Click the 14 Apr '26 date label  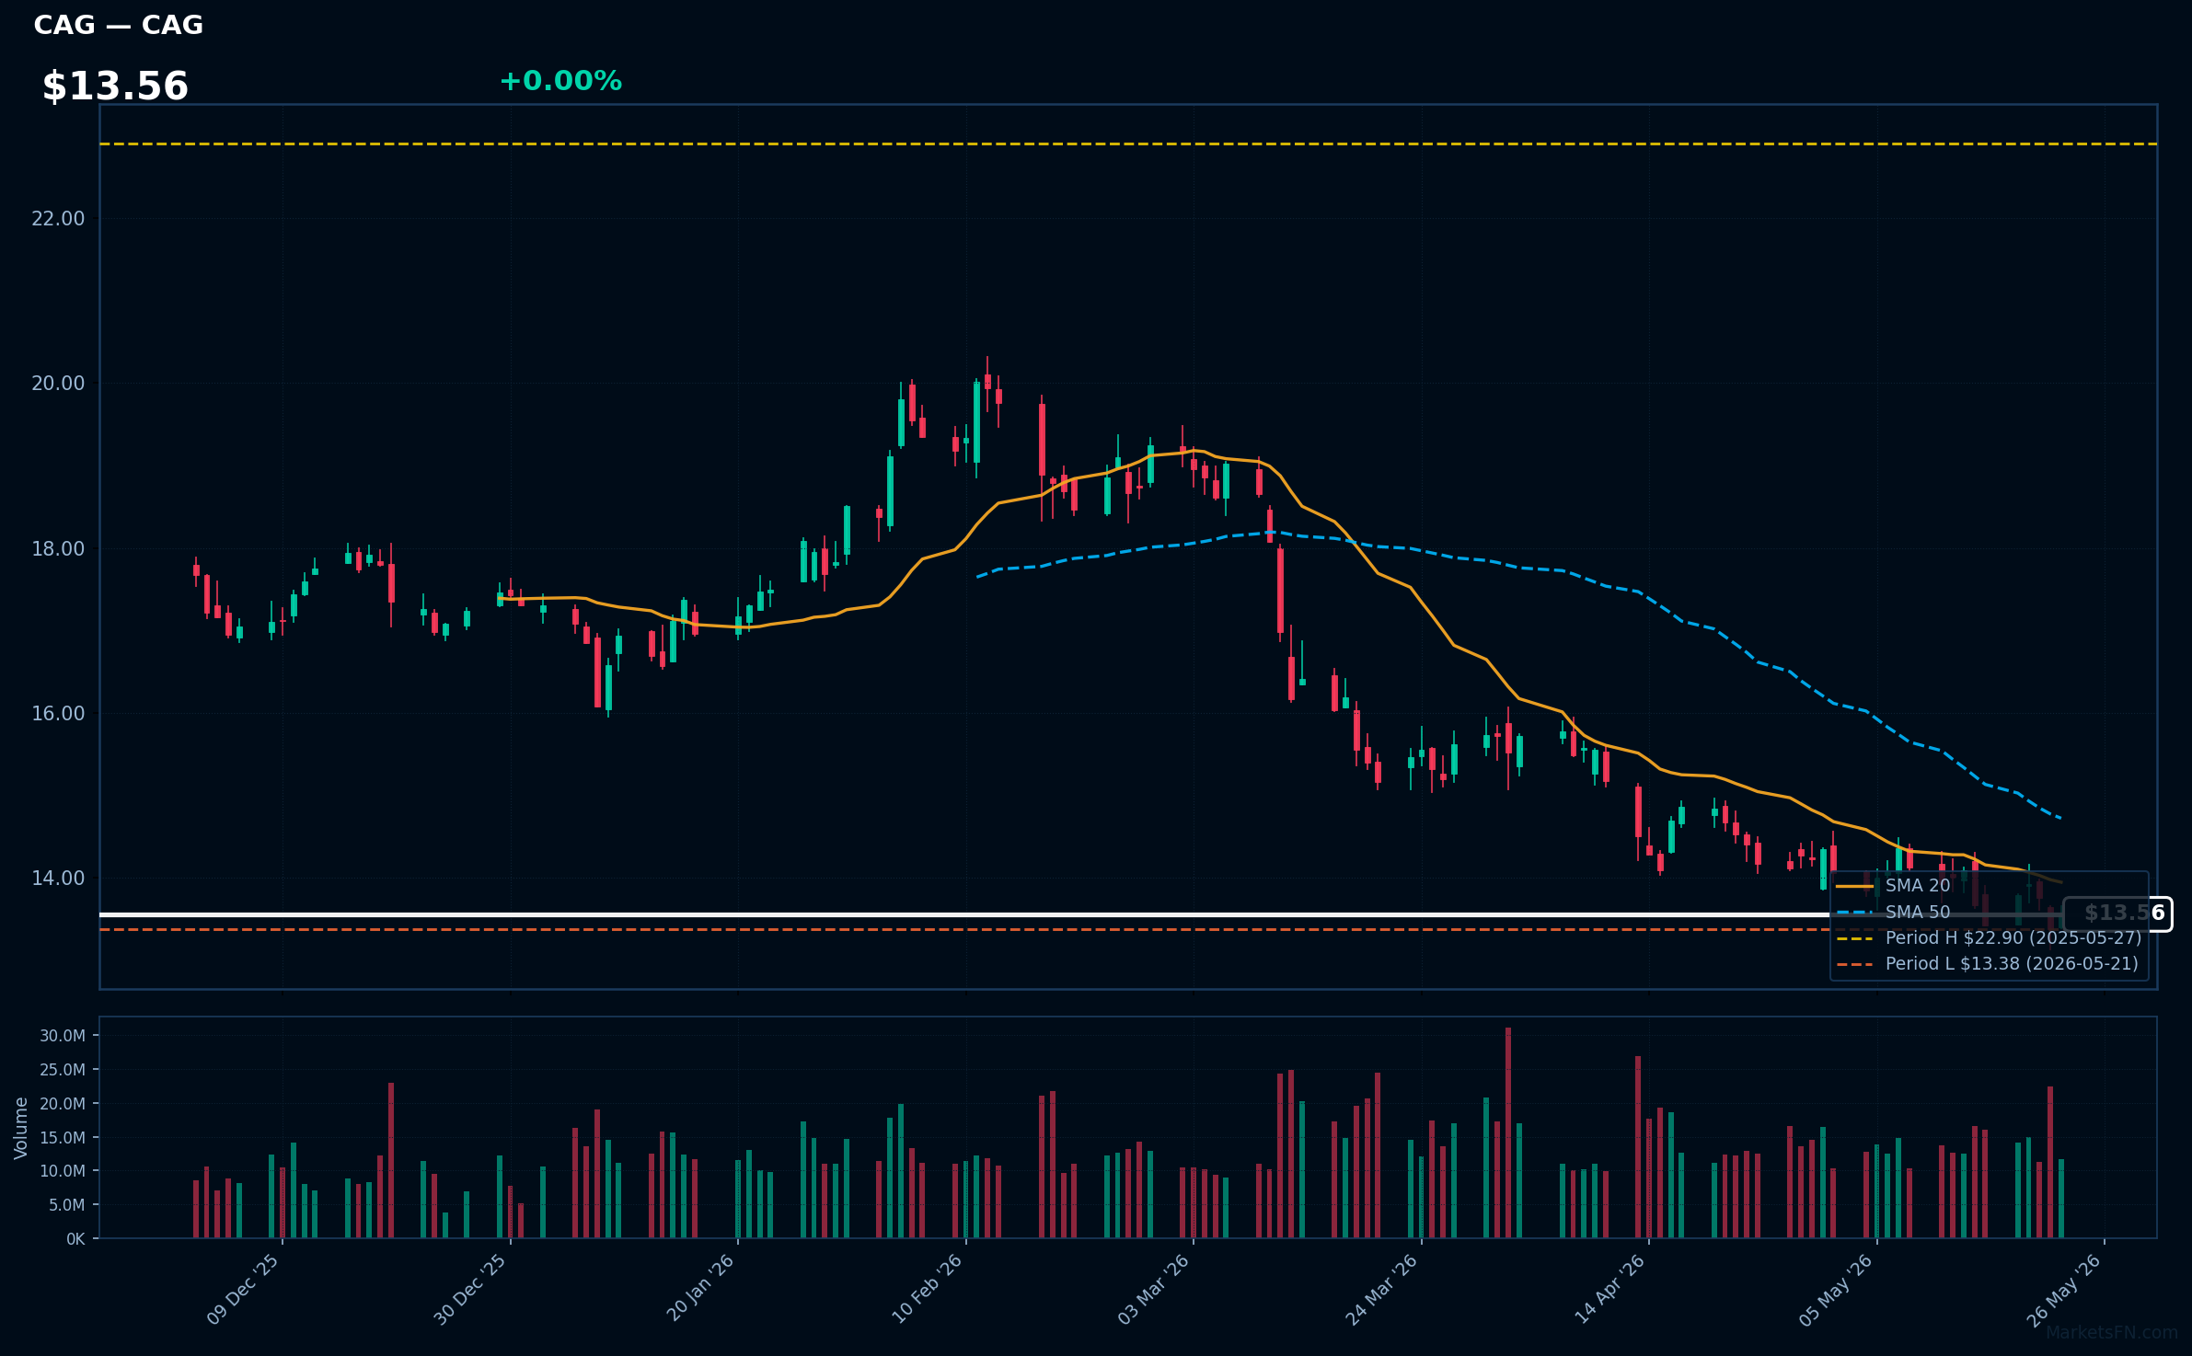point(1610,1288)
